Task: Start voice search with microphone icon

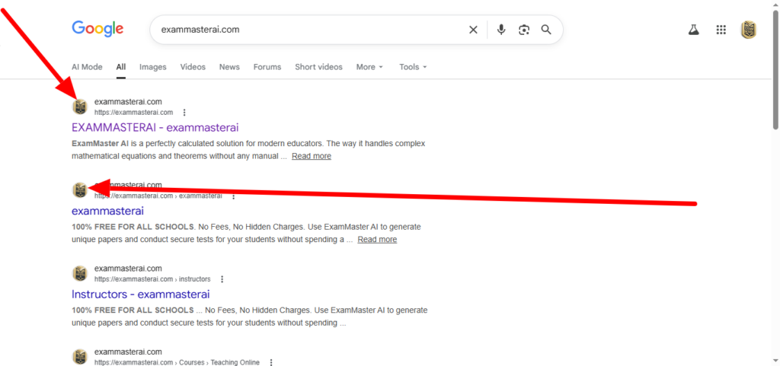Action: point(501,30)
